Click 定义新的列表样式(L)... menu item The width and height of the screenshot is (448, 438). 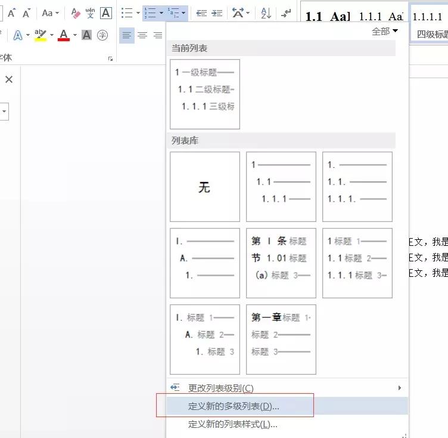pyautogui.click(x=287, y=424)
